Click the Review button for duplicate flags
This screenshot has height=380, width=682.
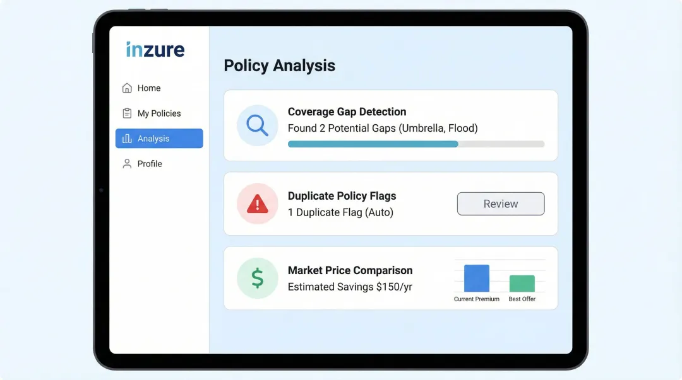point(500,204)
